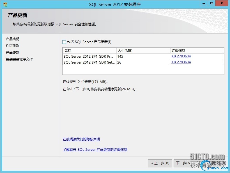230x173 pixels.
Task: Select SQL Server 2012 SP1 GDR Pr... row
Action: point(143,56)
